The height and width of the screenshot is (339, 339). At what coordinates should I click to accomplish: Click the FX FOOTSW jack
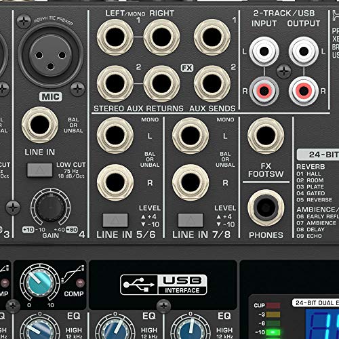266,136
